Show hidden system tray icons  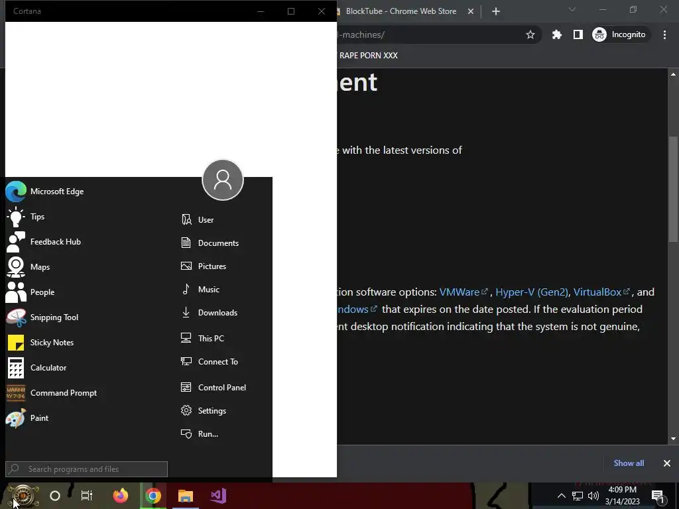[x=561, y=496]
